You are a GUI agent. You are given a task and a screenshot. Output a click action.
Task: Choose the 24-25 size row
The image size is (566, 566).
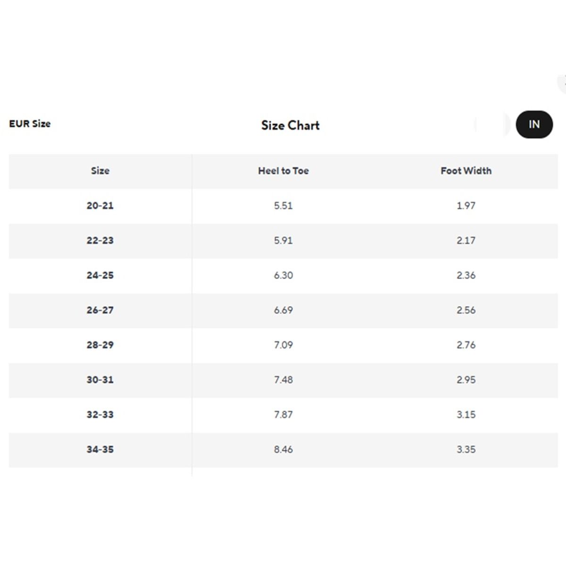tap(283, 275)
